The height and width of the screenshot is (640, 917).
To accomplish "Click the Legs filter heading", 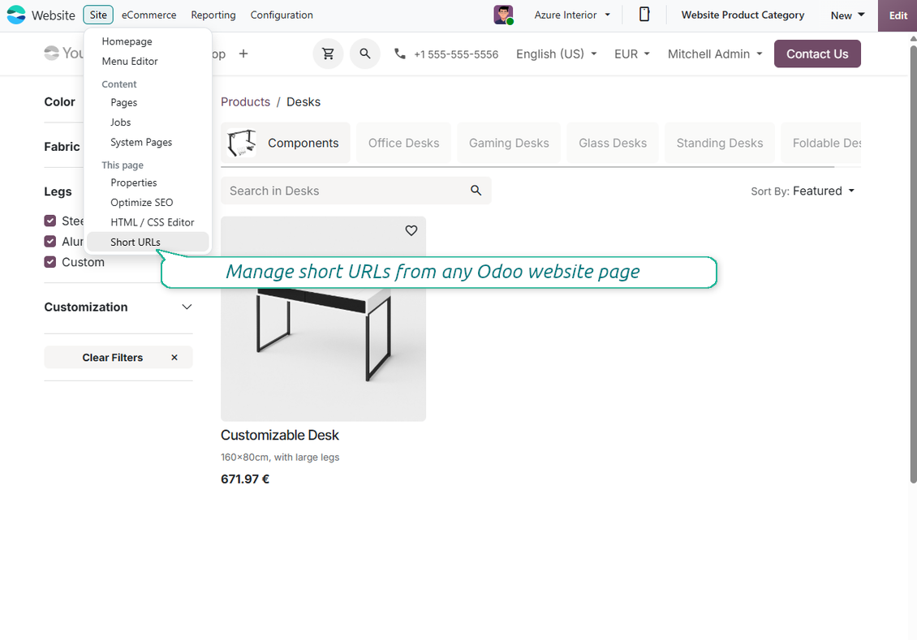I will click(x=58, y=191).
